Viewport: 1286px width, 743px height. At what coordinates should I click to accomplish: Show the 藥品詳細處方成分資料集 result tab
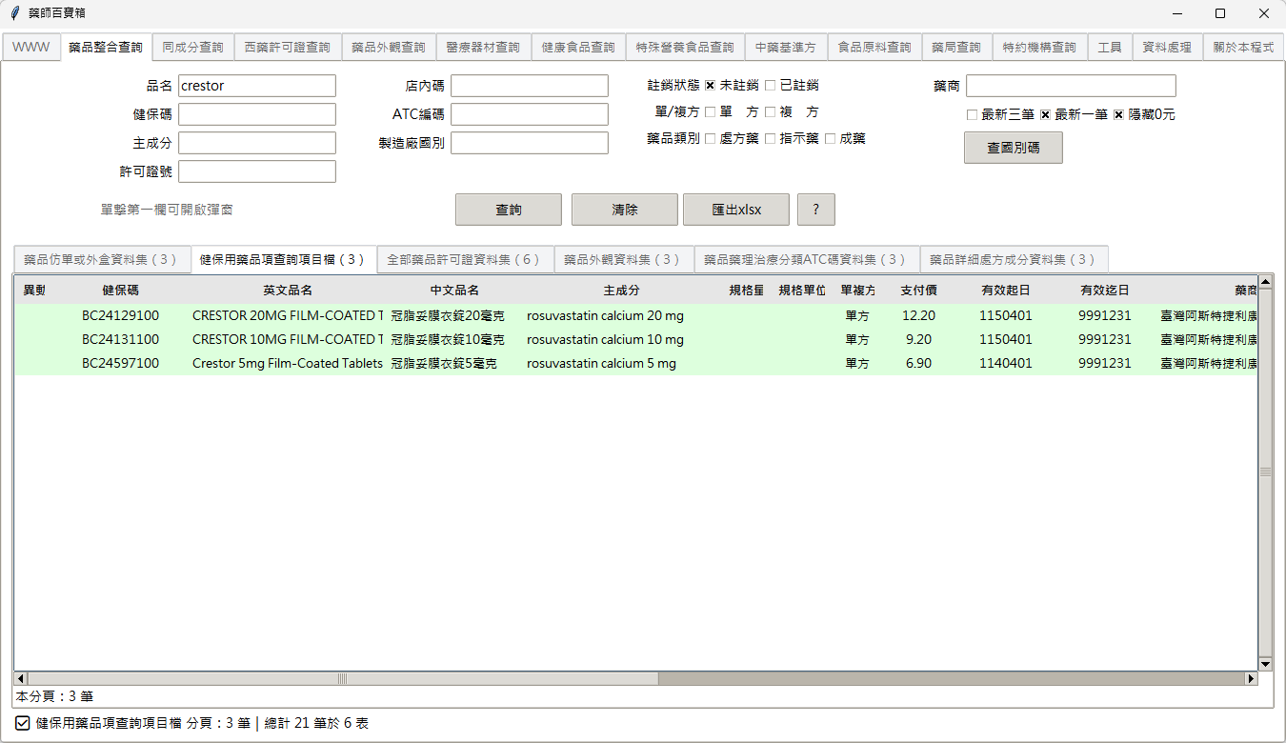[1013, 259]
